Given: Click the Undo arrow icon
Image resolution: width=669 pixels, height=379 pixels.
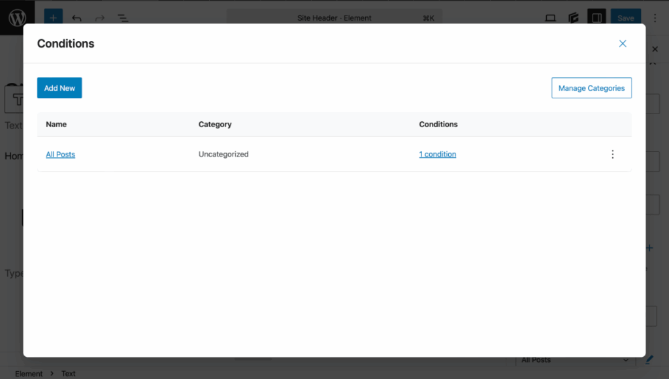Looking at the screenshot, I should click(76, 18).
